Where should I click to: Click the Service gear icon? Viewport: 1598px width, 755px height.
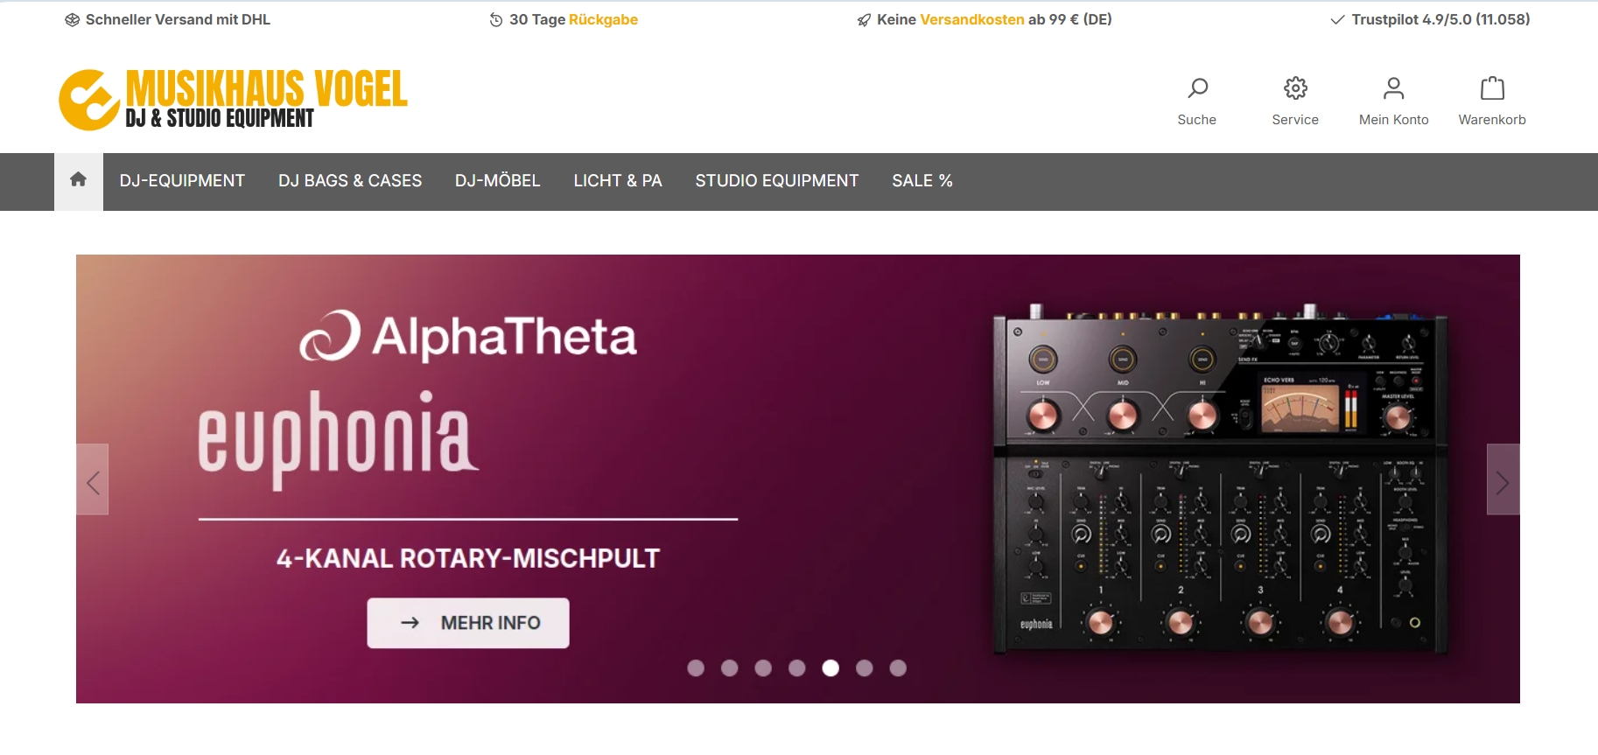(x=1295, y=87)
